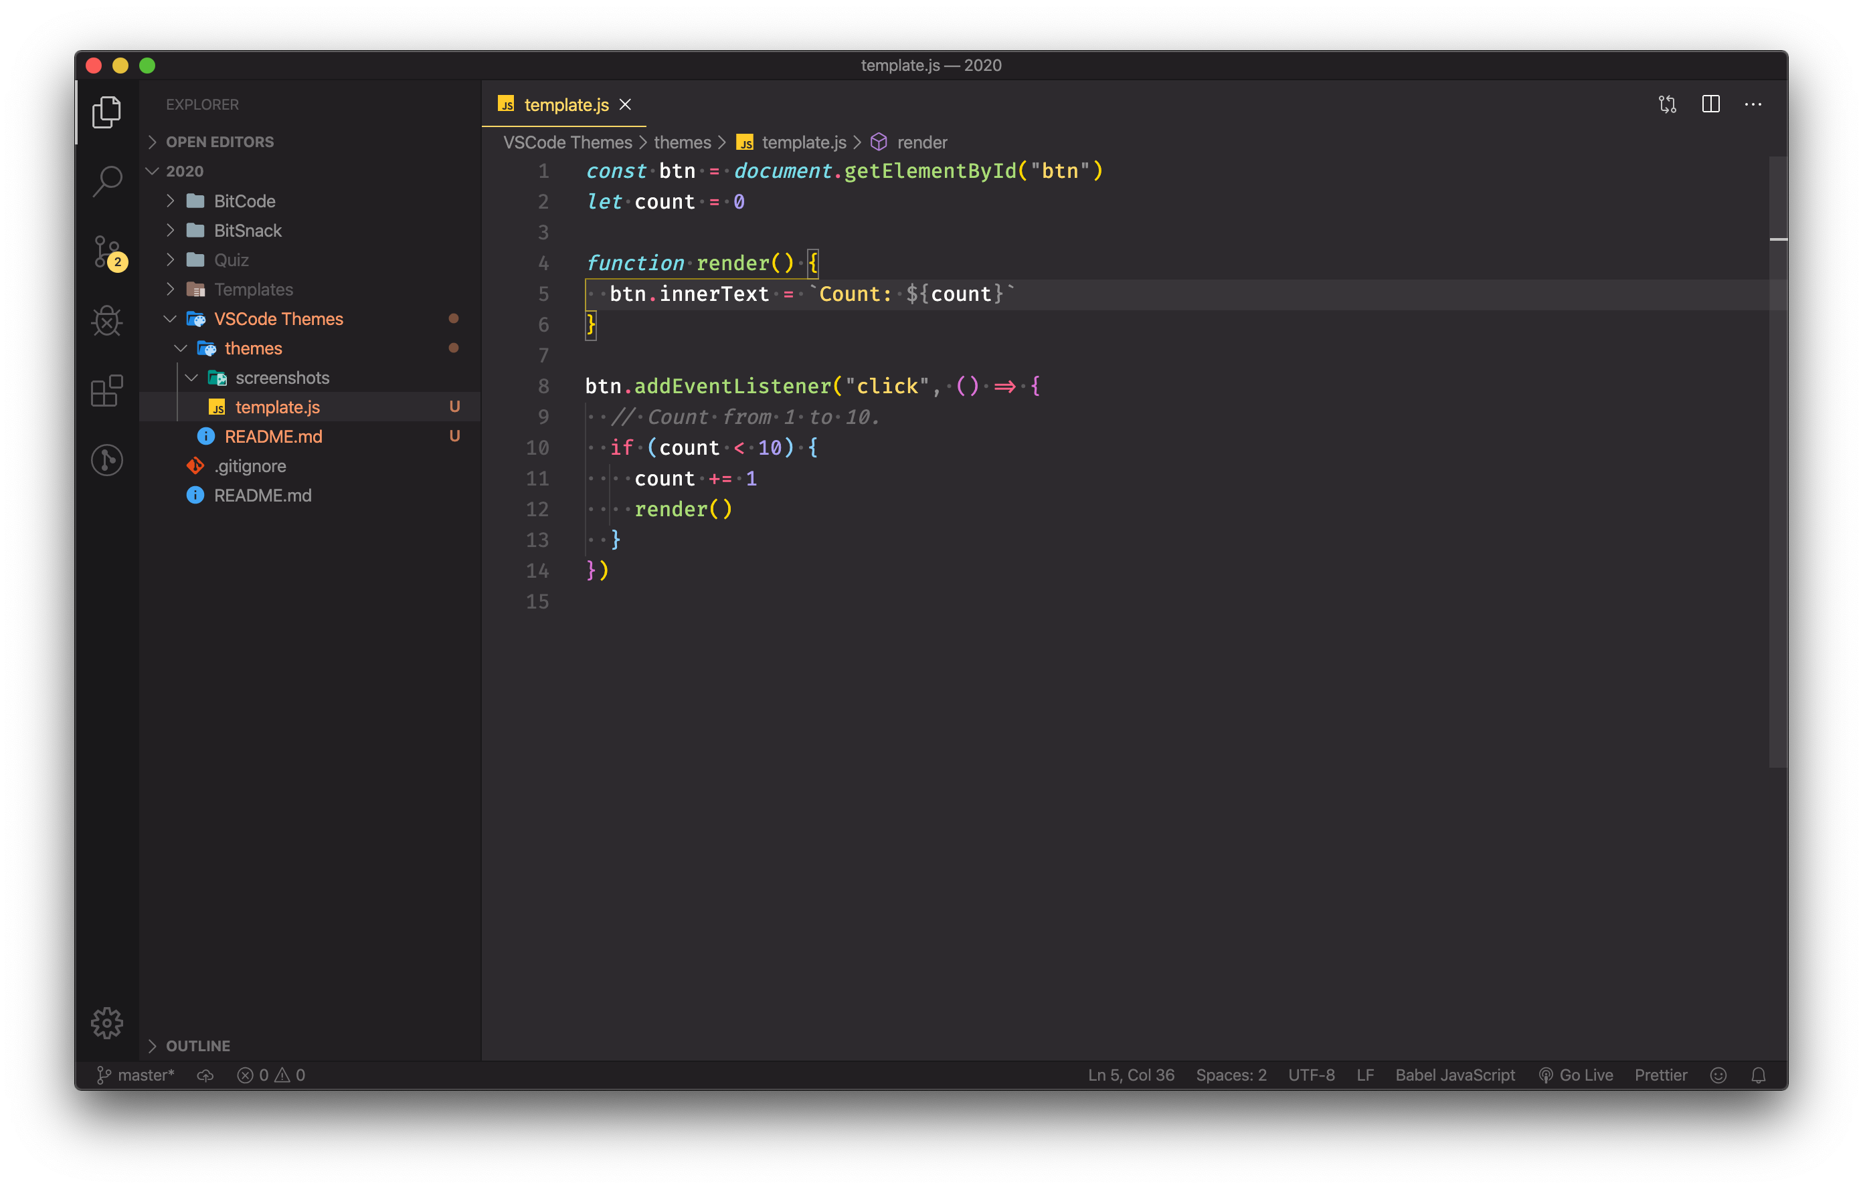Screen dimensions: 1863x1189
Task: Toggle Go Live server in status bar
Action: point(1575,1075)
